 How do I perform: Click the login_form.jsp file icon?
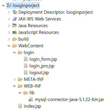point(26,59)
